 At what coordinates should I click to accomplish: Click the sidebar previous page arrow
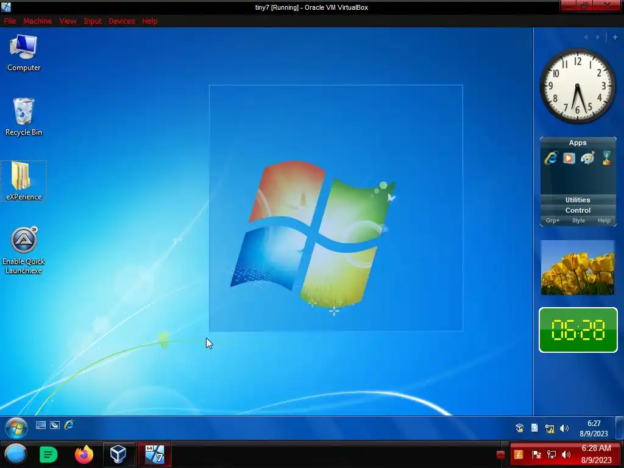click(x=586, y=37)
